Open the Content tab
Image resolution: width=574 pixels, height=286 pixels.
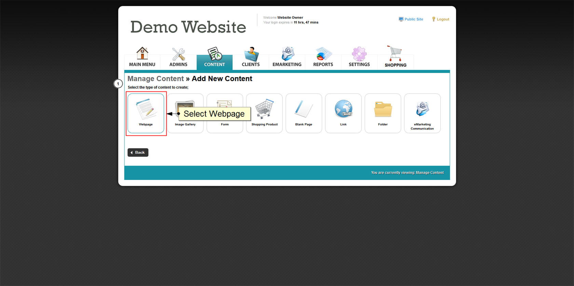(215, 57)
